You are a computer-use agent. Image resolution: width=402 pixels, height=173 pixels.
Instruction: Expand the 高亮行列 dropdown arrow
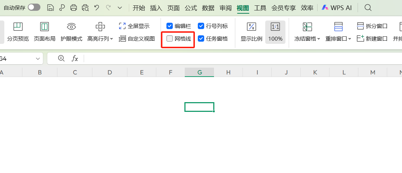point(112,39)
